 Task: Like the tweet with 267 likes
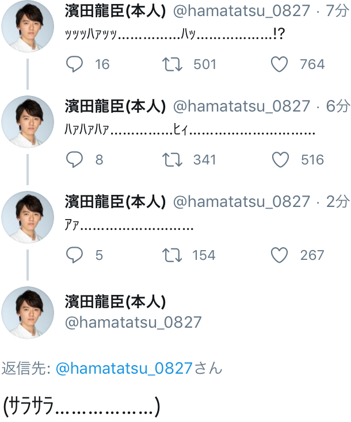tap(280, 255)
